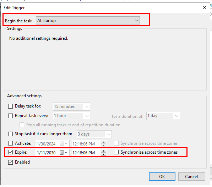Image resolution: width=212 pixels, height=187 pixels.
Task: Check Synchronize across time zones for Expire
Action: click(x=116, y=152)
